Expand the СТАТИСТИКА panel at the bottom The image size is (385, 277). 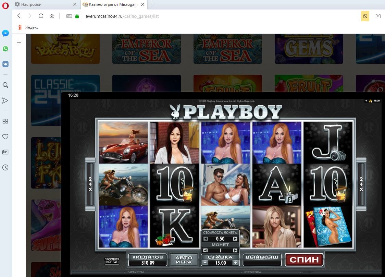(x=253, y=272)
